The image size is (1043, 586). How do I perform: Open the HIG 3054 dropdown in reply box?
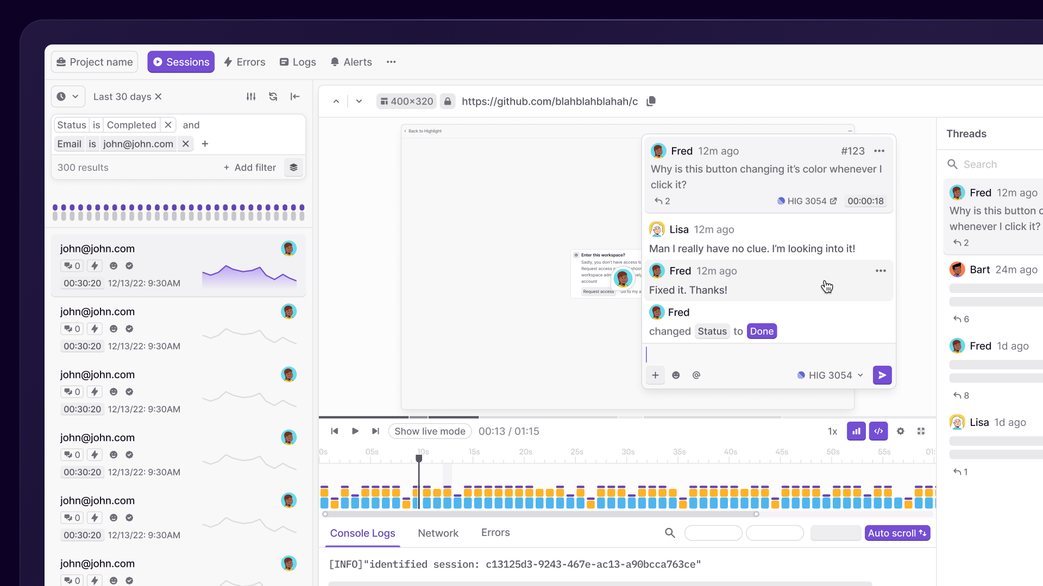coord(830,375)
